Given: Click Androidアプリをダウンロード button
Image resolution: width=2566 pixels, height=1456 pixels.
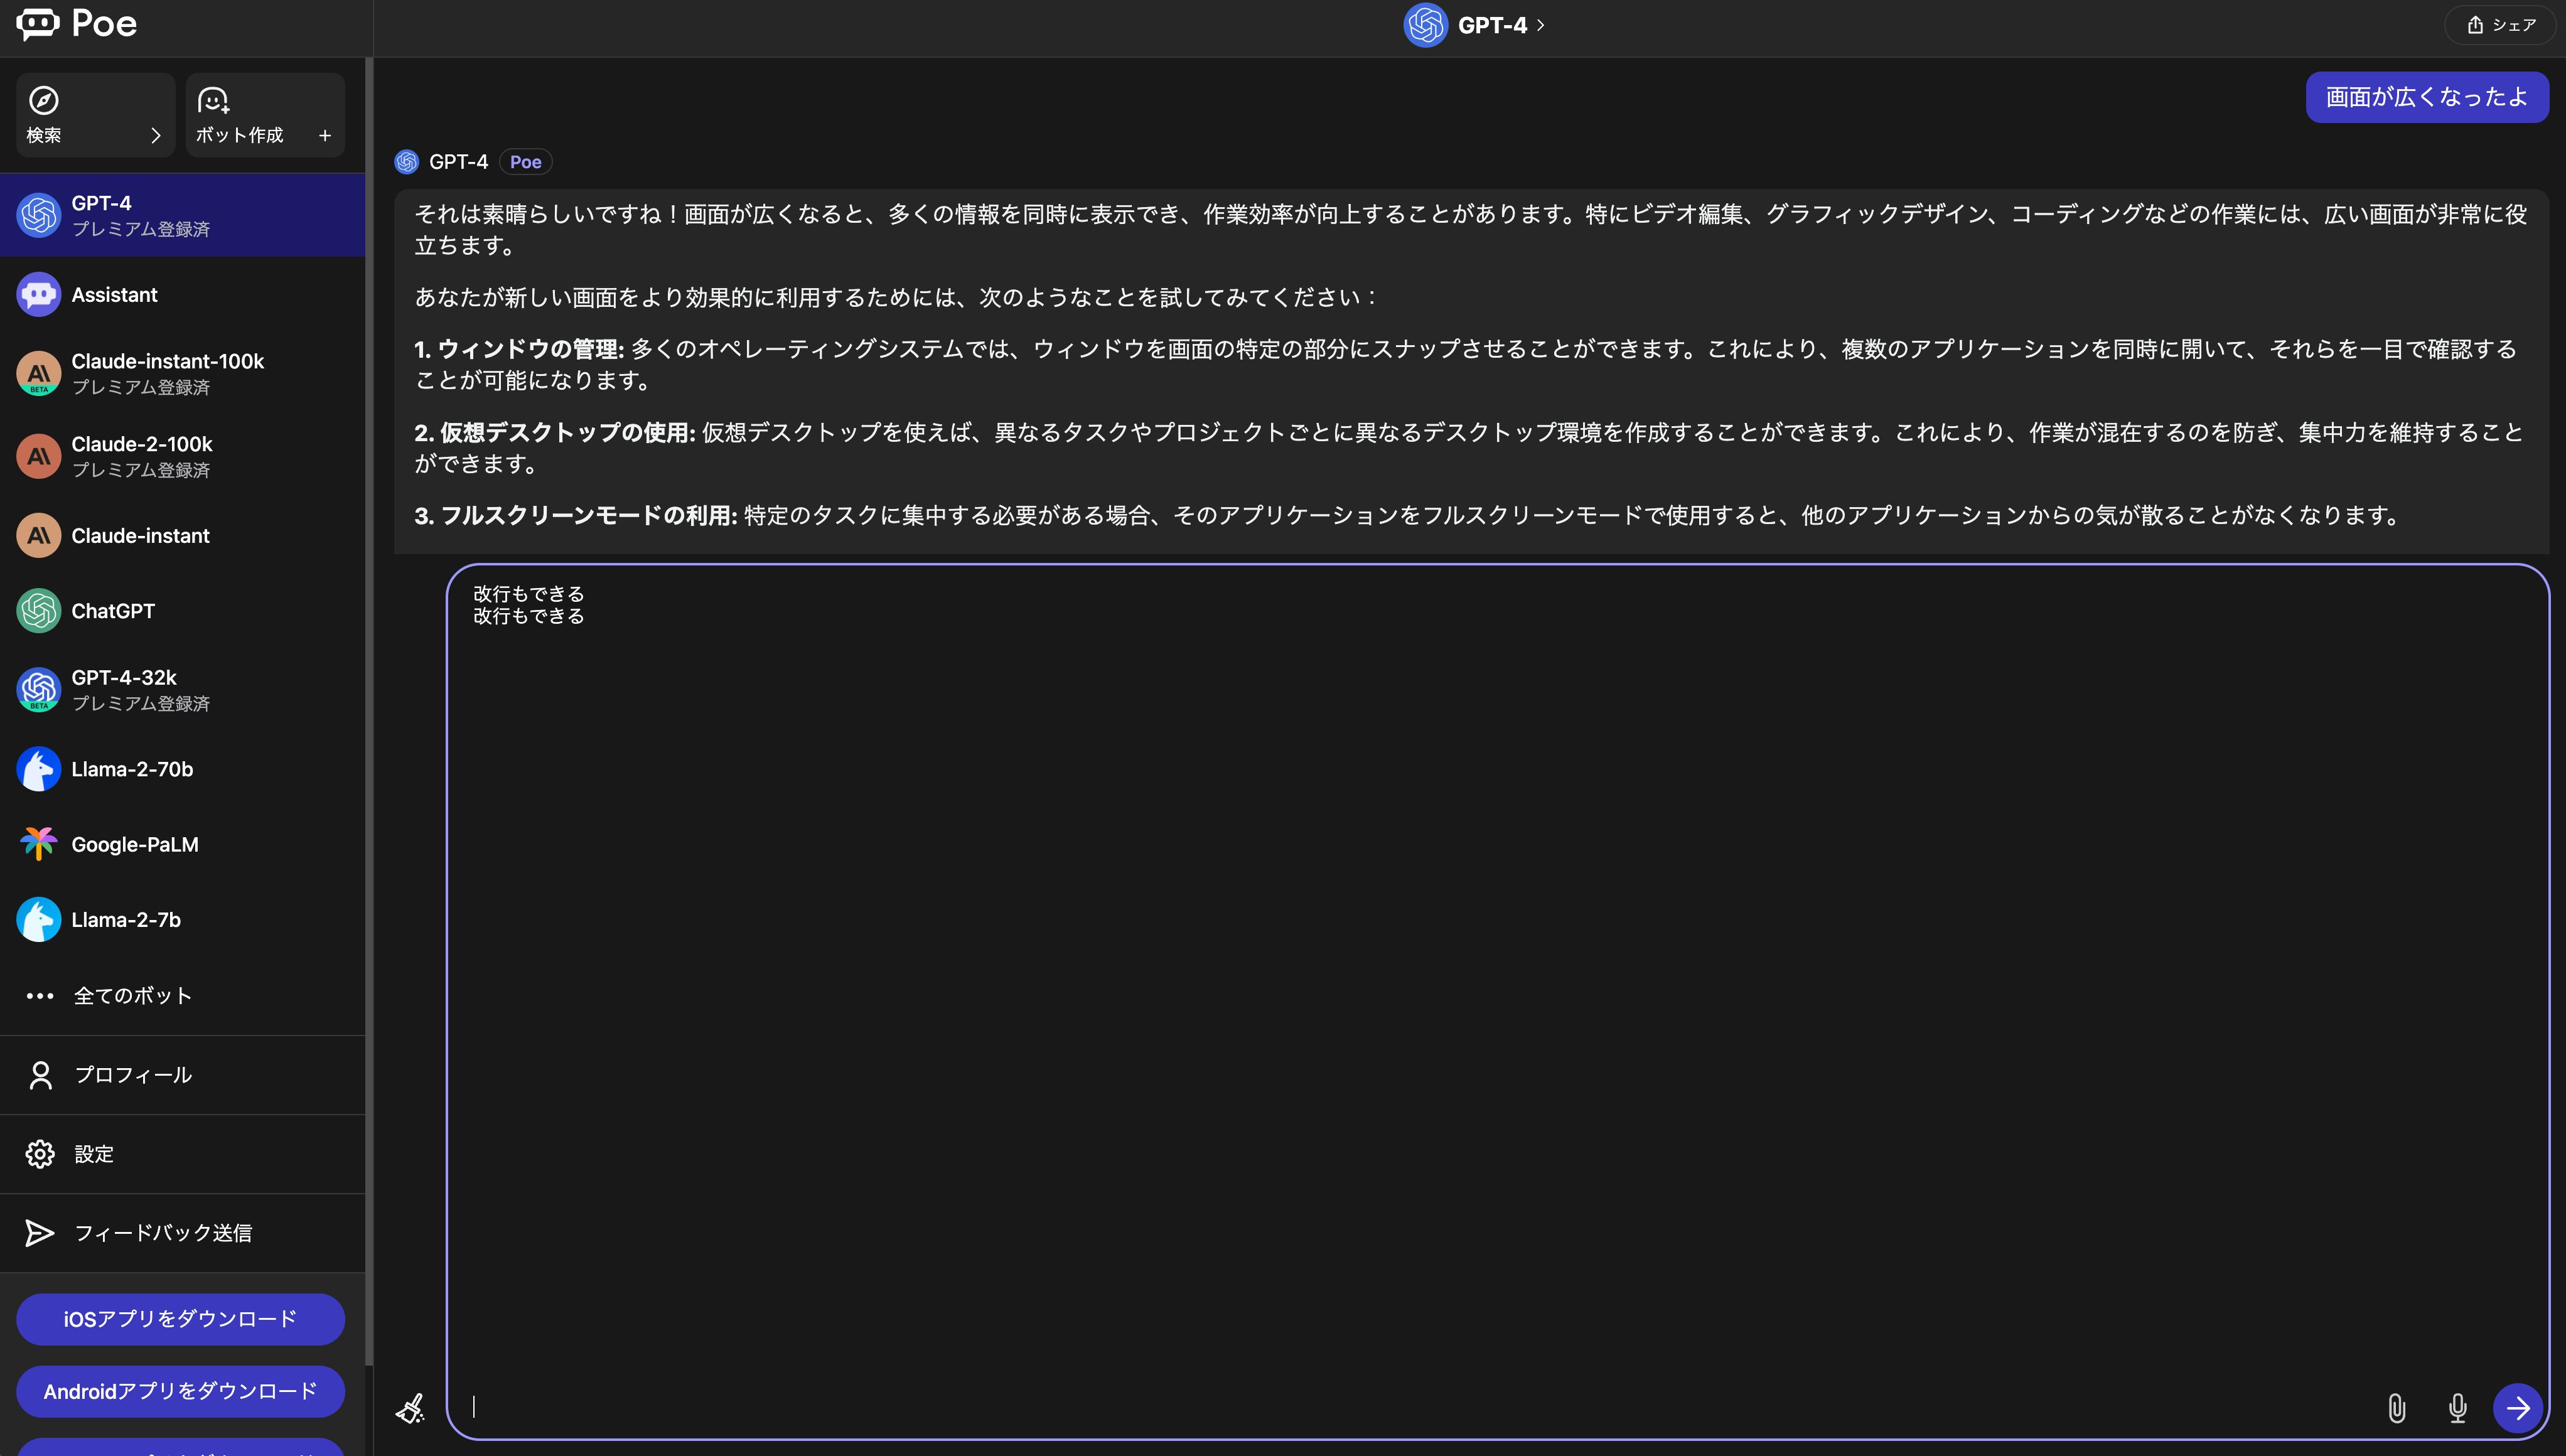Looking at the screenshot, I should point(180,1391).
